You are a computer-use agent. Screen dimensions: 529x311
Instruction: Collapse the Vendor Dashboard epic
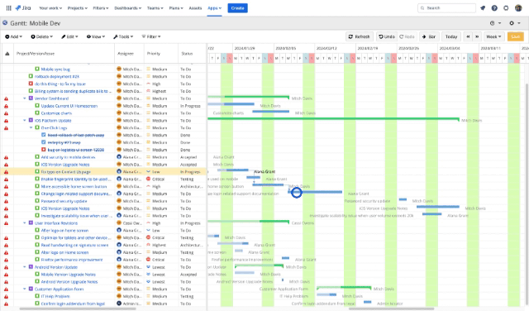point(25,98)
